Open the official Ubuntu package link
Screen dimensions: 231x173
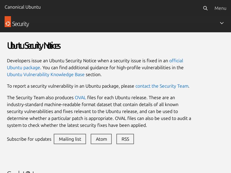coord(176,61)
